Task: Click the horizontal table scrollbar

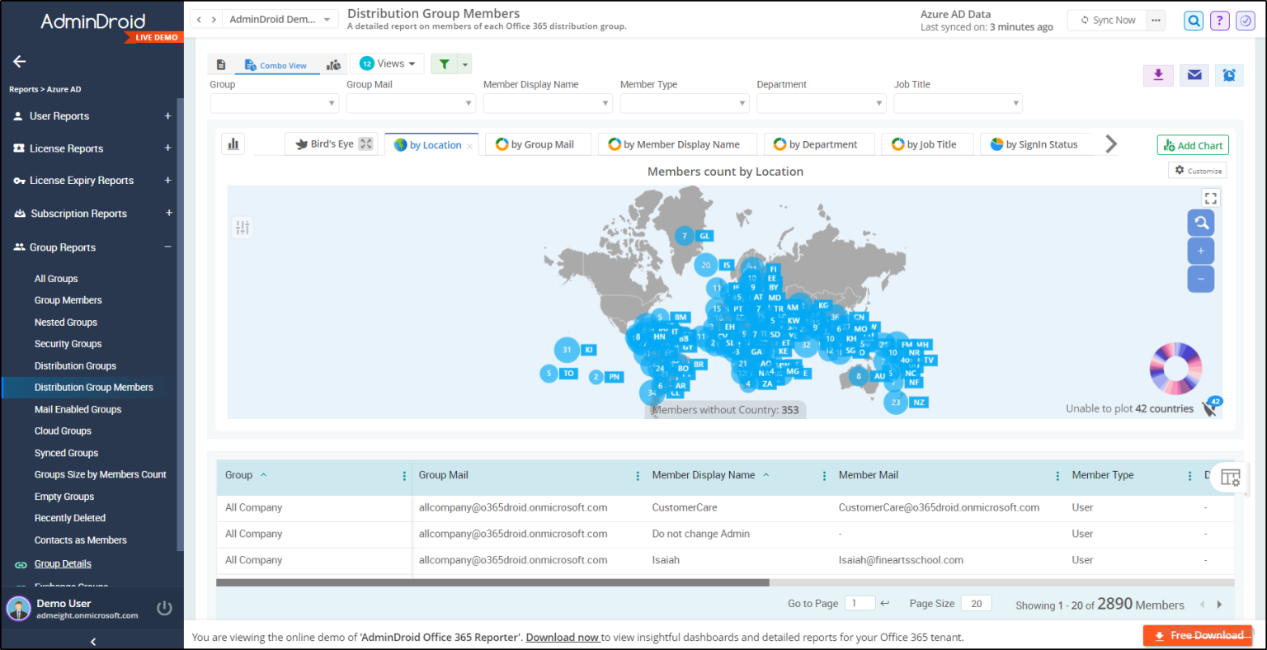Action: (492, 582)
